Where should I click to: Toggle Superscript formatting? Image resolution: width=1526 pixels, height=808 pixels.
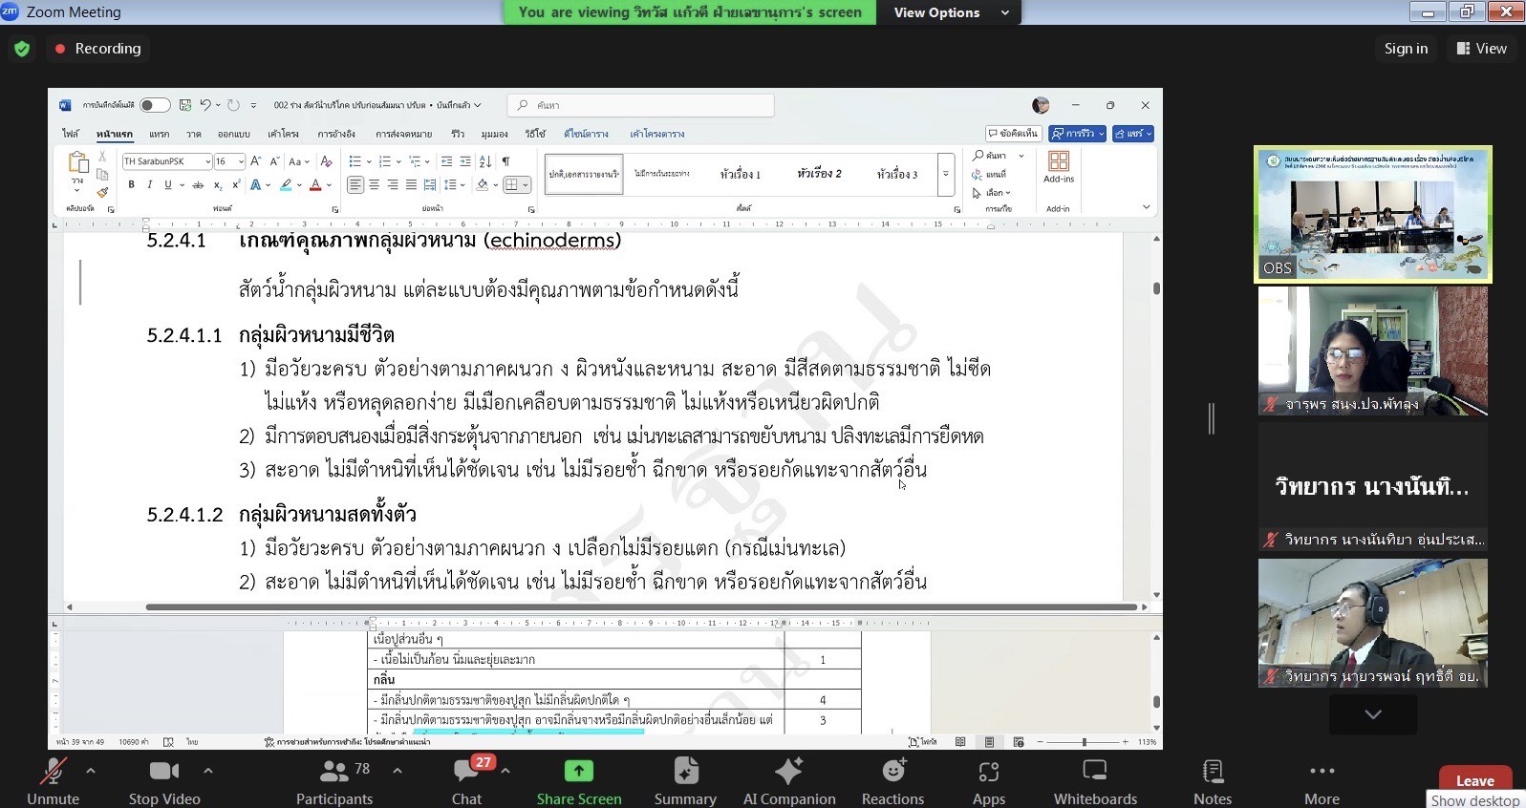coord(236,185)
